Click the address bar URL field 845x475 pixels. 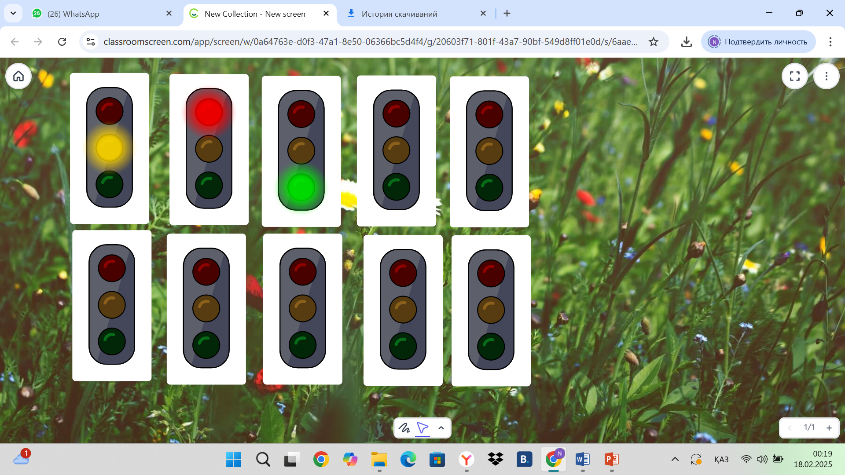[x=370, y=42]
